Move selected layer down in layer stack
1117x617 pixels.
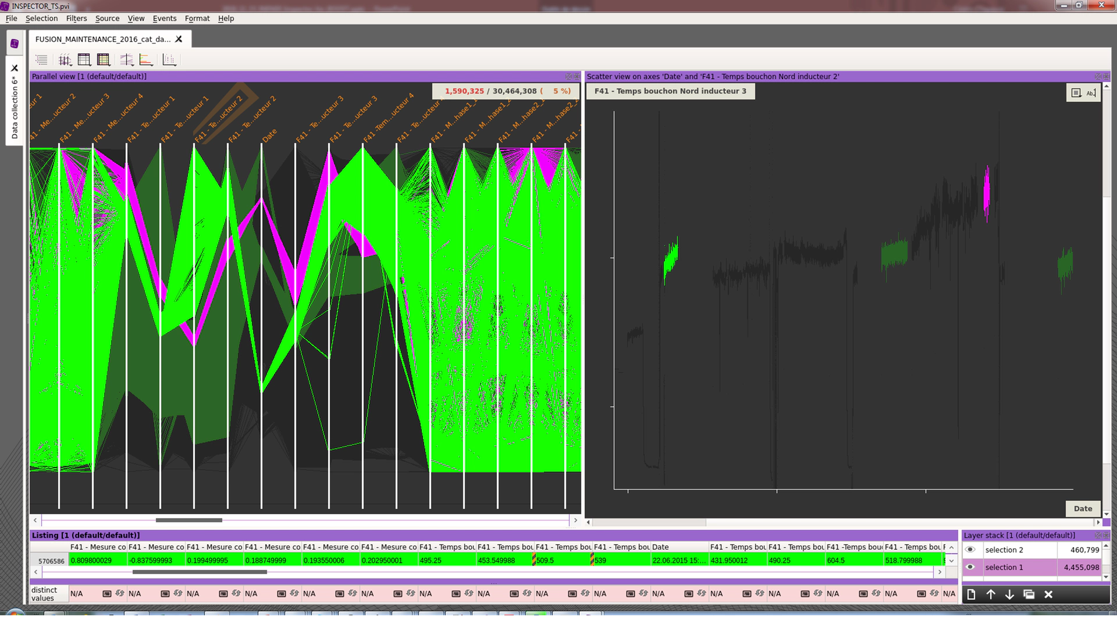pos(1009,595)
